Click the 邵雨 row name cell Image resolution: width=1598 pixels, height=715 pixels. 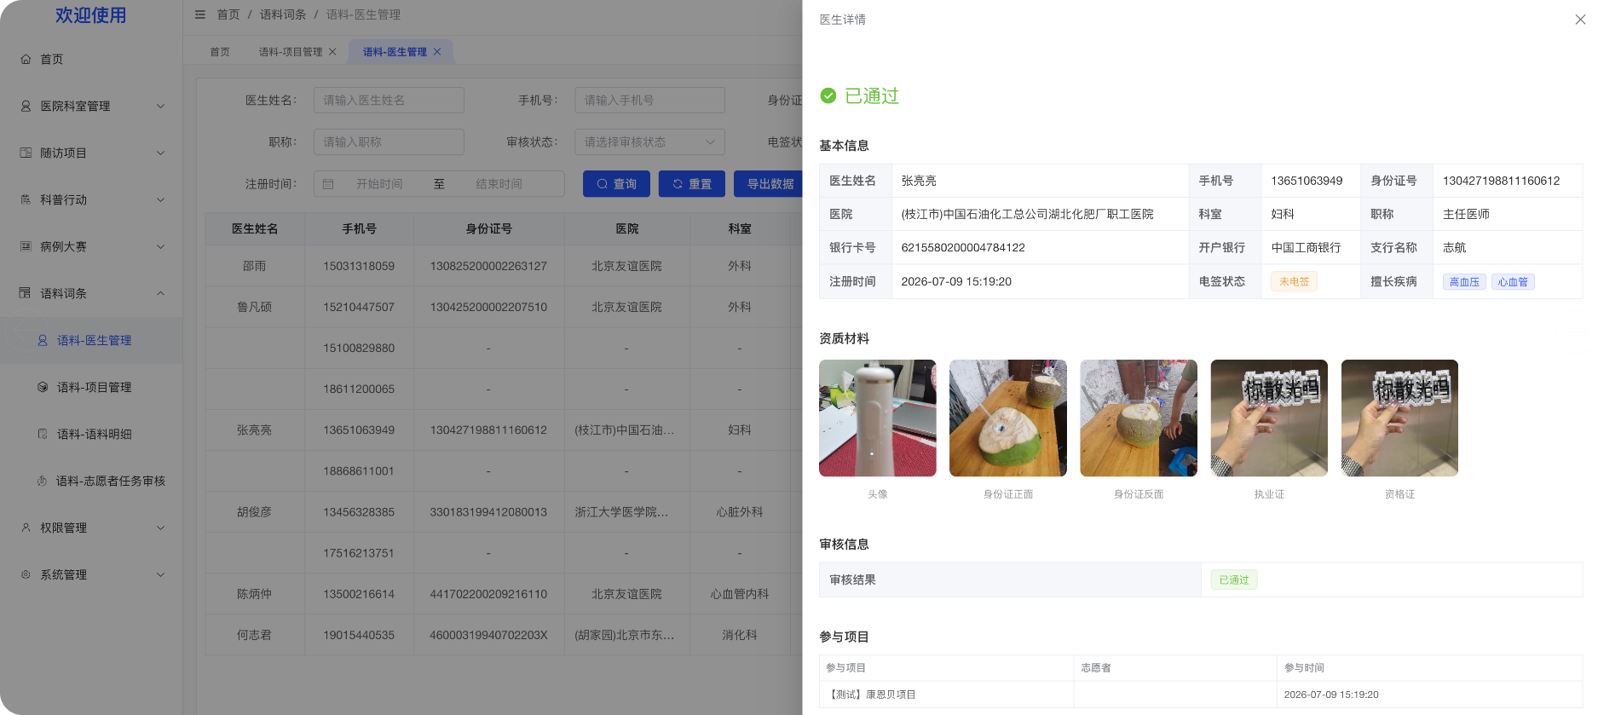coord(255,266)
